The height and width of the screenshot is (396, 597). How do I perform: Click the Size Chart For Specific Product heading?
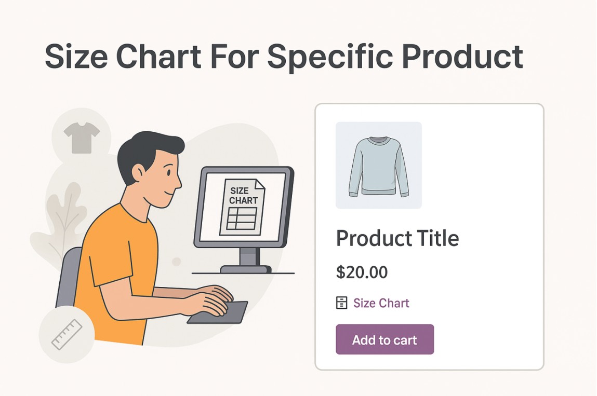[x=284, y=57]
